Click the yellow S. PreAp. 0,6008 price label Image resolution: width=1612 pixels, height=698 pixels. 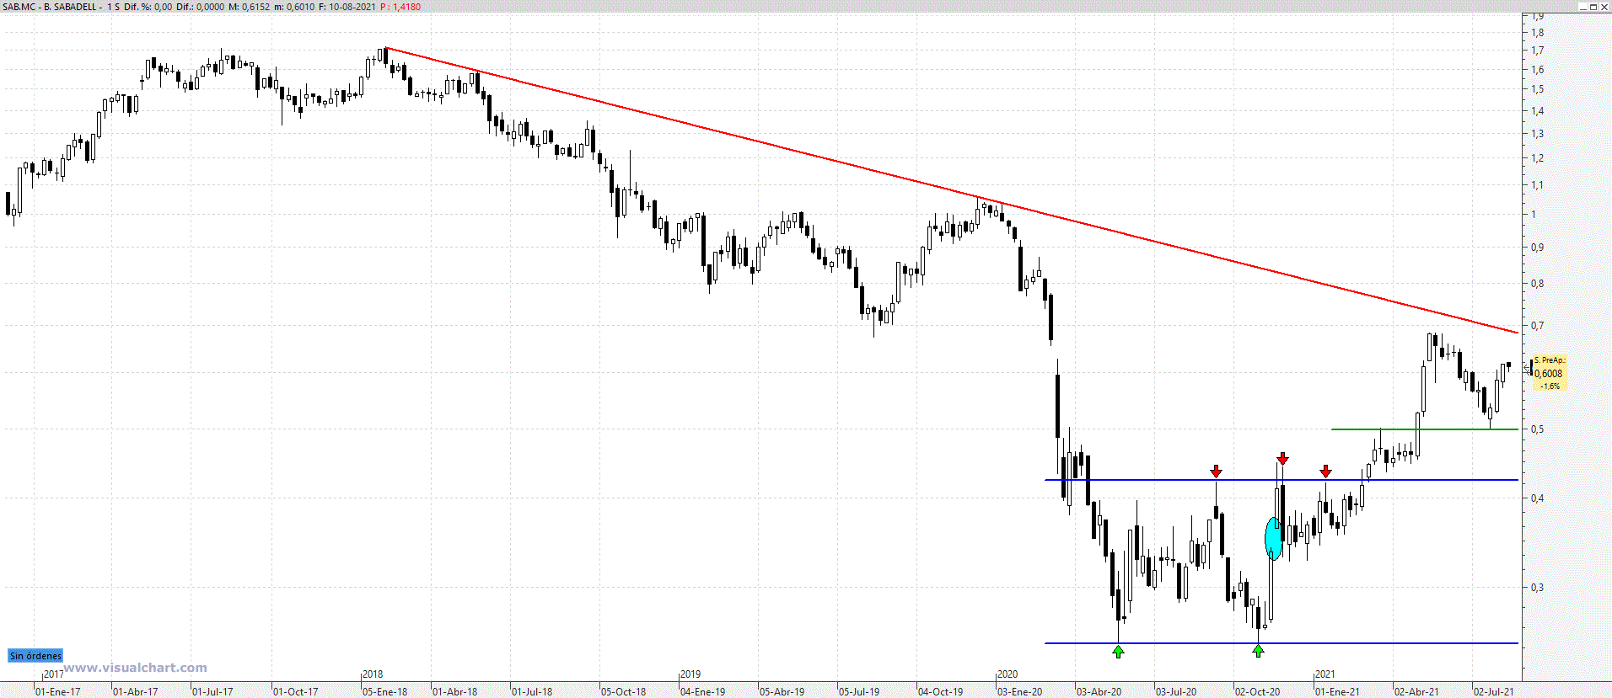coord(1549,373)
